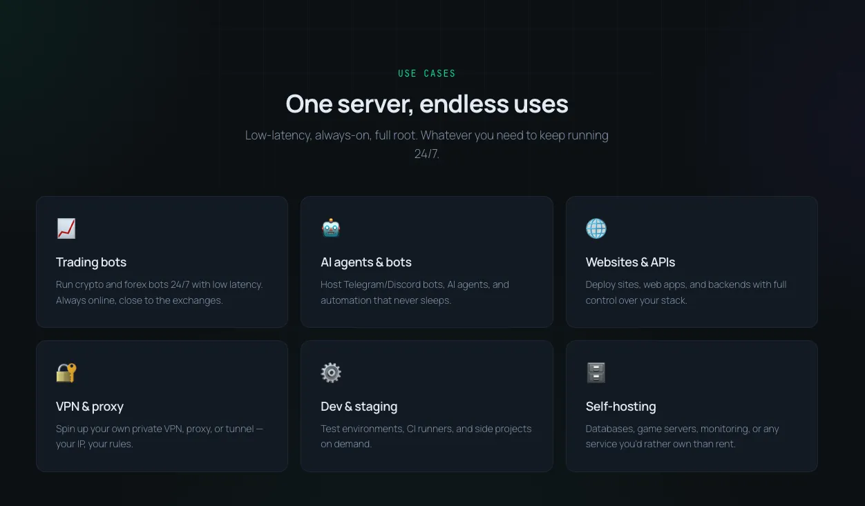This screenshot has height=506, width=865.
Task: Click the red chart Trading bots icon
Action: point(66,228)
